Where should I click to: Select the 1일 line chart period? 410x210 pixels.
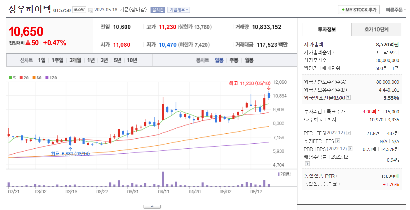point(42,60)
